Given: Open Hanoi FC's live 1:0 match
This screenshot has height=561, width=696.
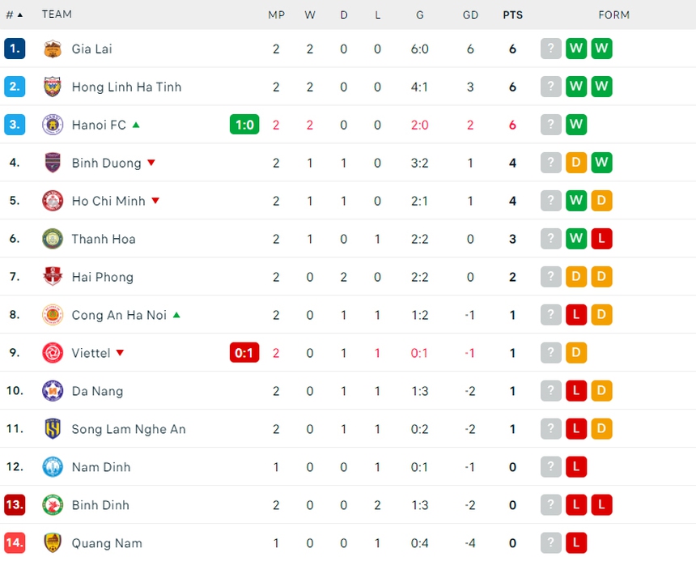Looking at the screenshot, I should pyautogui.click(x=244, y=125).
